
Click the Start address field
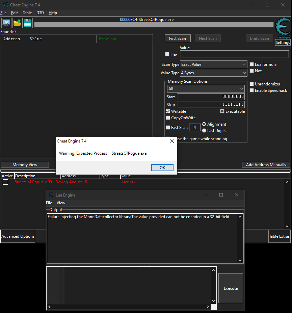pos(211,97)
